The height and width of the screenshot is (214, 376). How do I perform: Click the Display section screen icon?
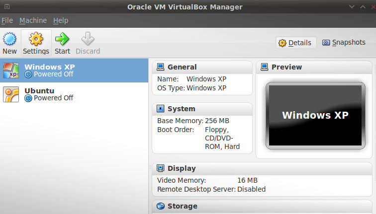coord(161,168)
